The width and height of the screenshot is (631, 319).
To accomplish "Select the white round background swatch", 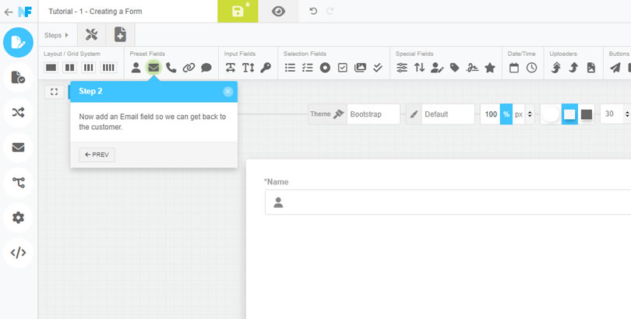I will click(551, 114).
